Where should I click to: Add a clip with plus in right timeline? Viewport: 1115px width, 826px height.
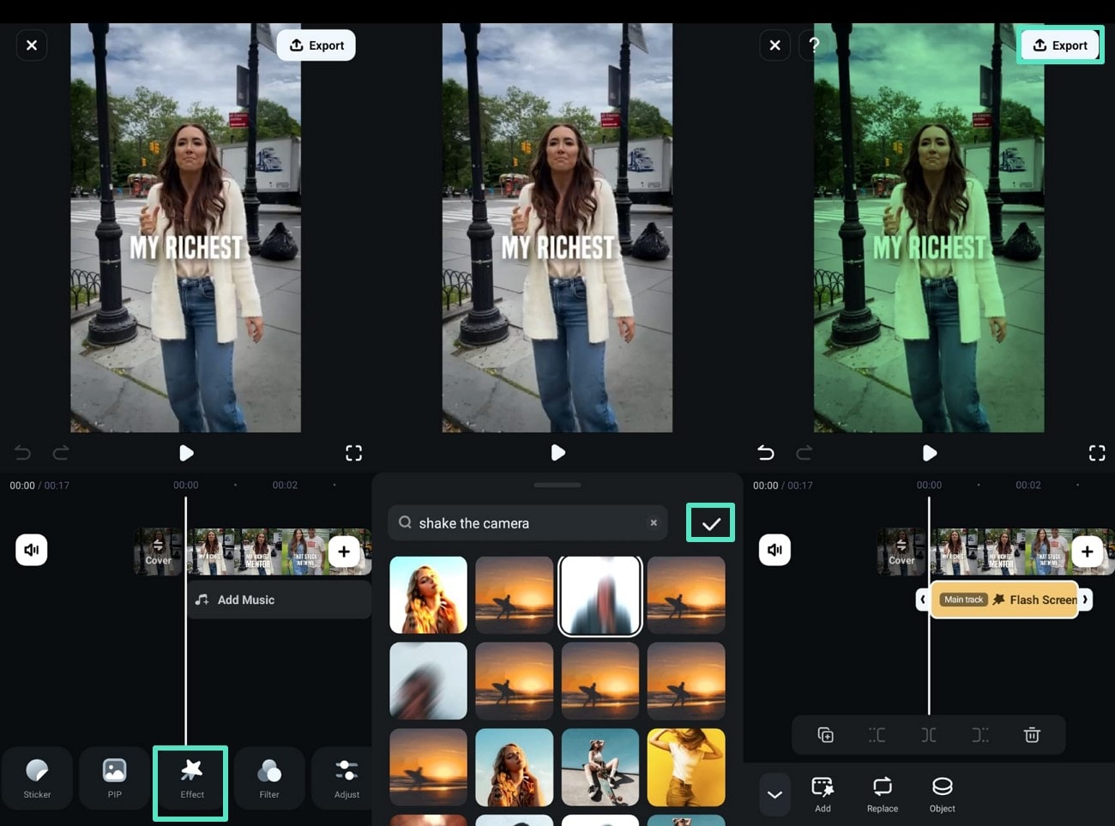(x=1087, y=552)
